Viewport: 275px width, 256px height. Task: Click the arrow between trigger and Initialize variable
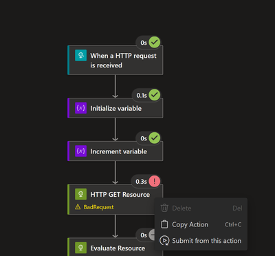(115, 87)
